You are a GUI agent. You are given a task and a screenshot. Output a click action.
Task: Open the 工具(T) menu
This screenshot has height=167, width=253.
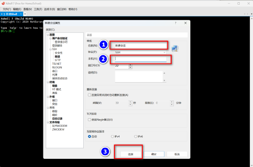point(38,9)
